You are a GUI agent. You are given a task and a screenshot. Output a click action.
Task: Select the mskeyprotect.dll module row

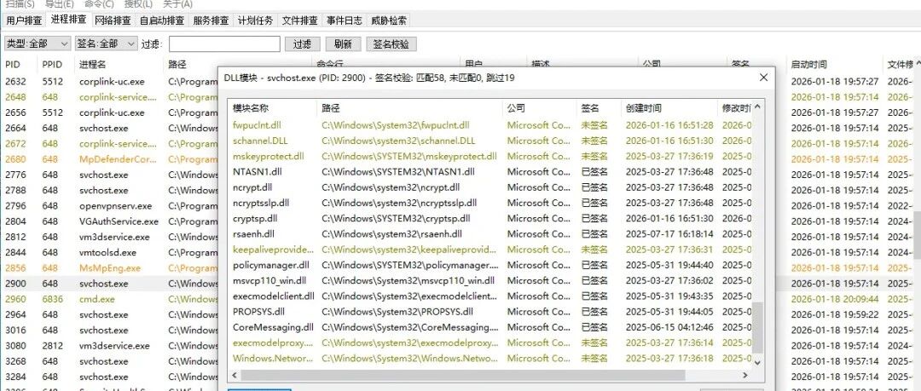490,156
